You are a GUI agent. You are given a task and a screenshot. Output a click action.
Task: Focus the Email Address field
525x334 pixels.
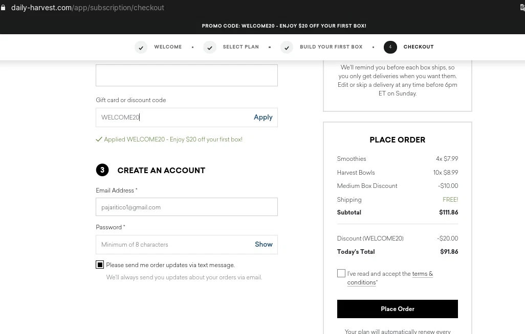tap(186, 207)
